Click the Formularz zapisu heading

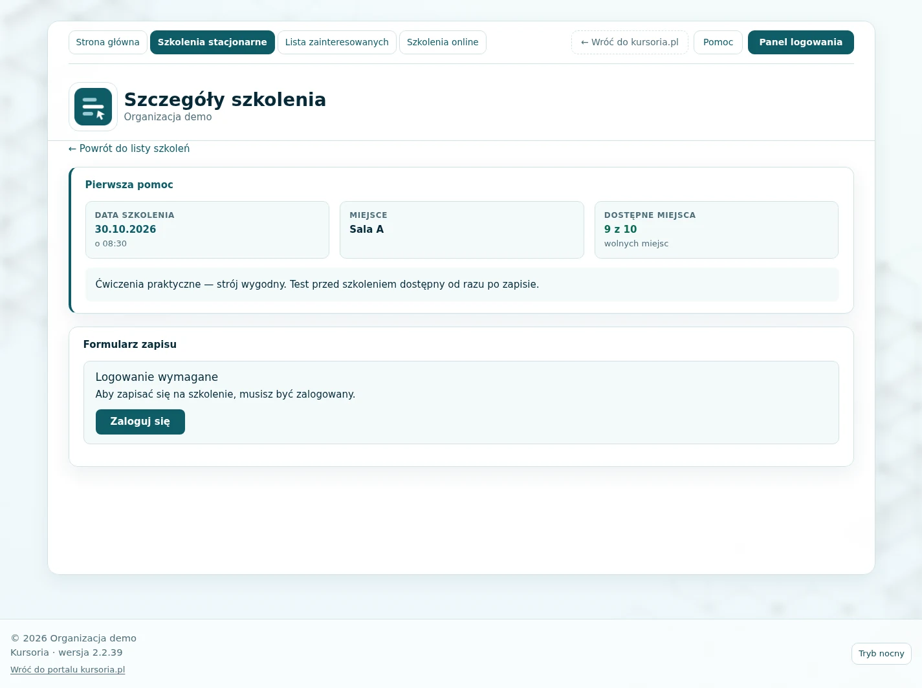(130, 345)
